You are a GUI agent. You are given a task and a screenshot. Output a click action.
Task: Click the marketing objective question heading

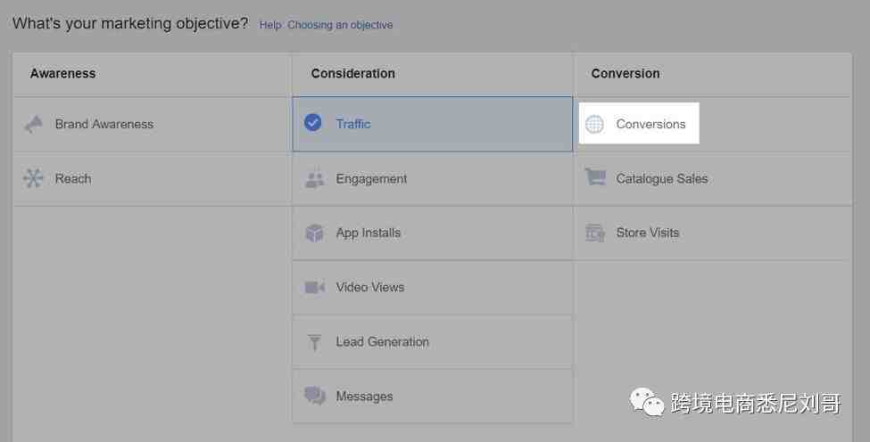point(130,24)
